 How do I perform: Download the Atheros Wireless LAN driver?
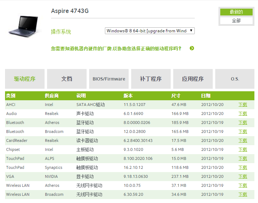point(243,185)
